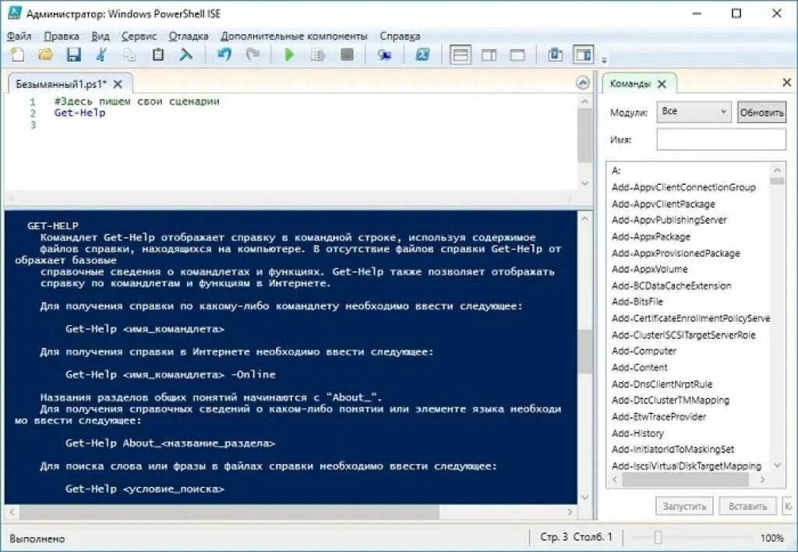
Task: Clear the console pane with the clear icon
Action: tap(186, 55)
